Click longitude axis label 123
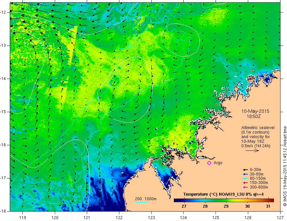The image size is (287, 221). click(x=151, y=218)
